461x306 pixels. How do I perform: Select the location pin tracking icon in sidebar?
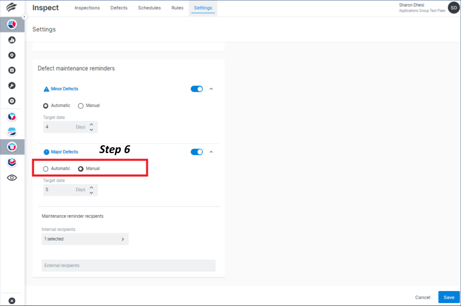(x=12, y=55)
